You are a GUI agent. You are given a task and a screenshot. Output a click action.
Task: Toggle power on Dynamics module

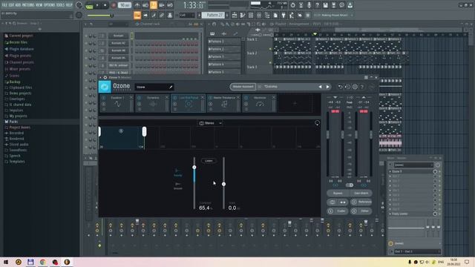pyautogui.click(x=140, y=98)
